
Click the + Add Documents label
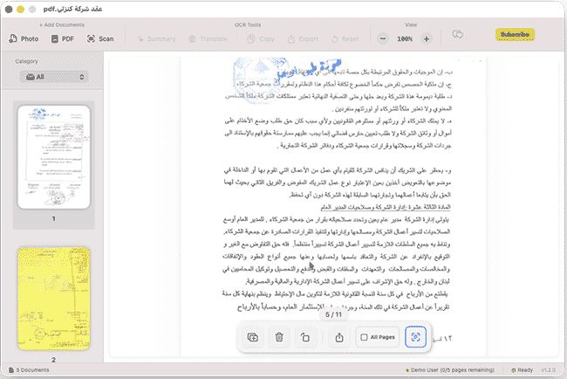62,25
